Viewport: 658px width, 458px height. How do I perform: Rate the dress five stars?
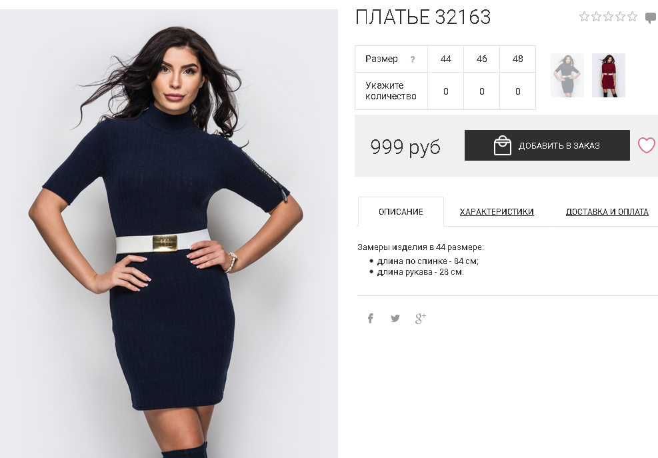point(633,17)
